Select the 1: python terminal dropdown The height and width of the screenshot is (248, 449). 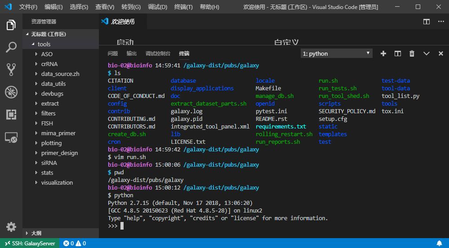(337, 53)
